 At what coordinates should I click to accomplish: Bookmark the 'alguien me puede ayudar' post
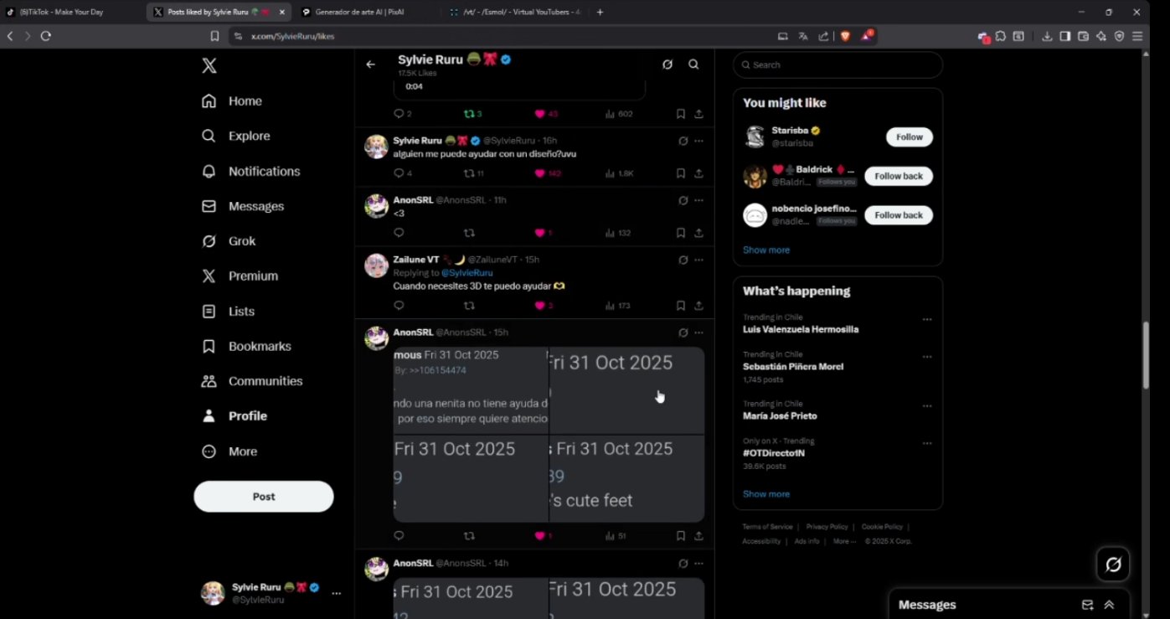coord(680,173)
